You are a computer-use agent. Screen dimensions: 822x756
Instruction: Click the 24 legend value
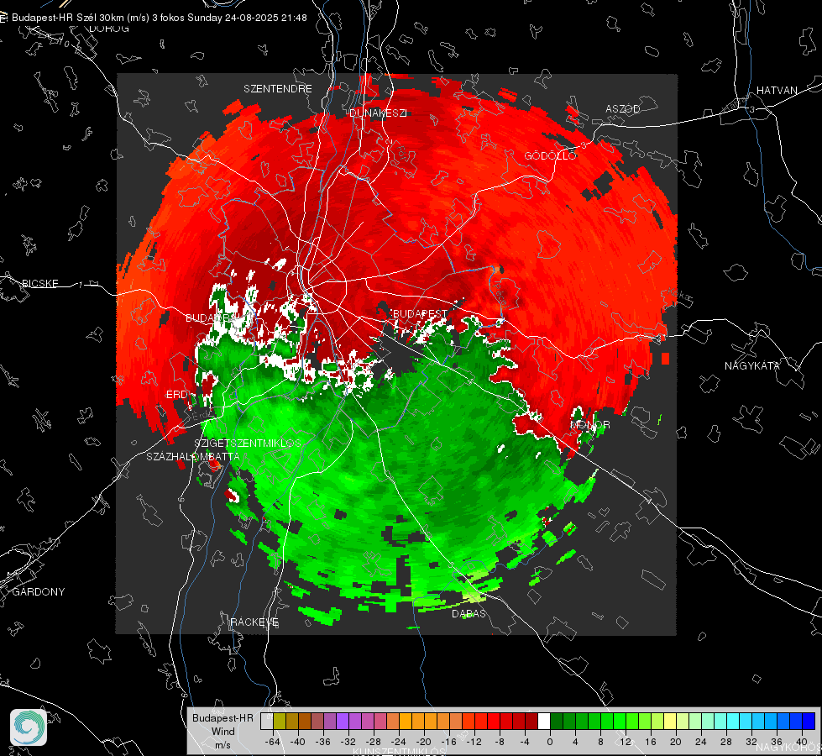tap(701, 742)
